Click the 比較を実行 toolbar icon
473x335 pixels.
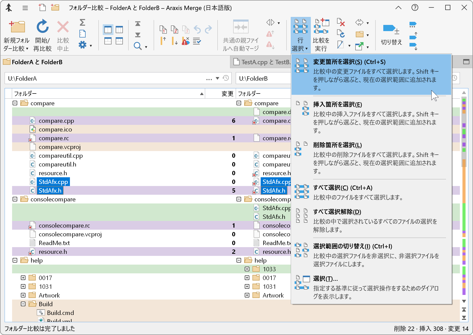pos(321,27)
